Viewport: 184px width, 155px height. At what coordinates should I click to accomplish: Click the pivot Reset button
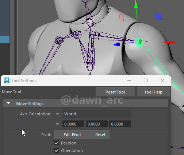[x=100, y=135]
